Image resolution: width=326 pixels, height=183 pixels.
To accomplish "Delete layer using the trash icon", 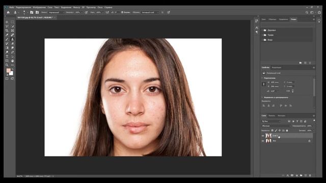I will [310, 175].
